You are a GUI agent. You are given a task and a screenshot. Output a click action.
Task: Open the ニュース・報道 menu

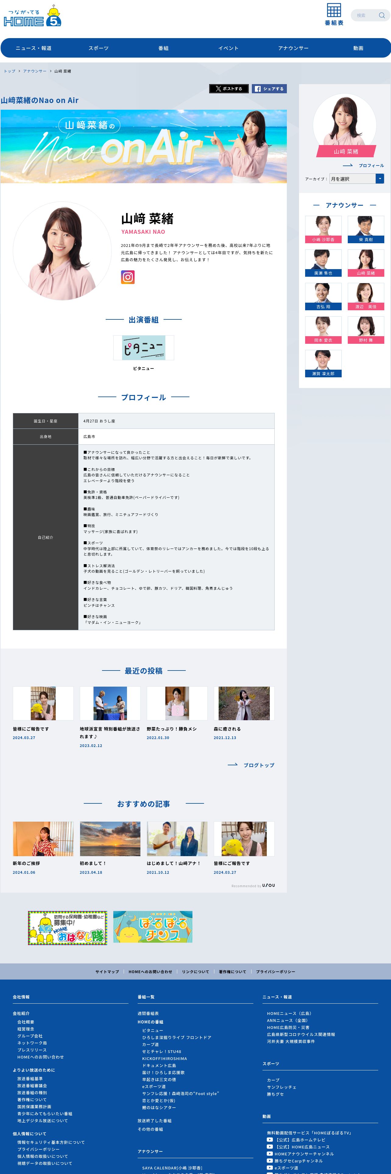pyautogui.click(x=33, y=48)
